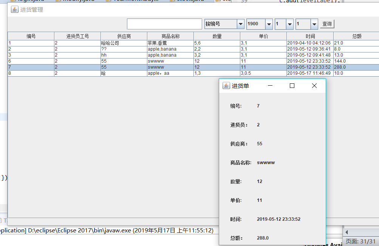Click 2019-05-12 23:33:52 in 进货单 dialog
Viewport: 379px width, 246px height.
pyautogui.click(x=279, y=219)
